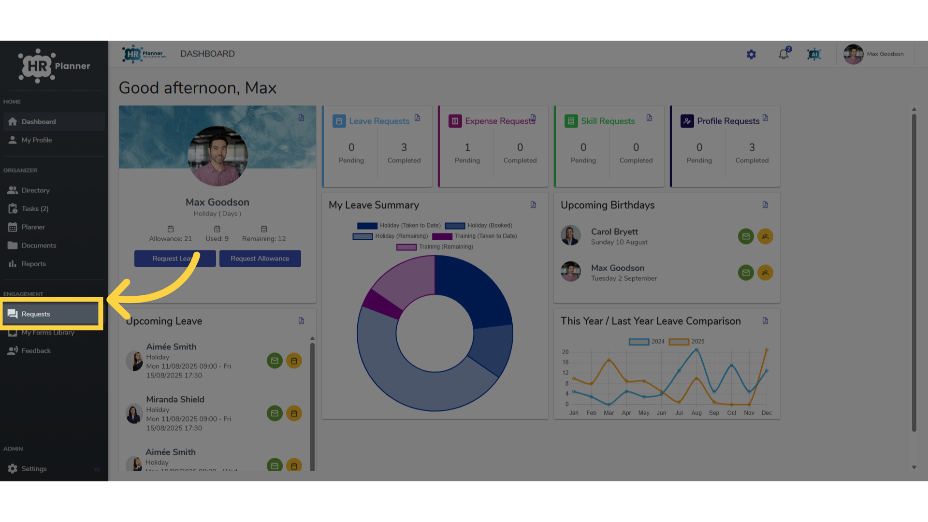Open document icon on Upcoming Leave card
This screenshot has width=928, height=522.
pos(301,321)
